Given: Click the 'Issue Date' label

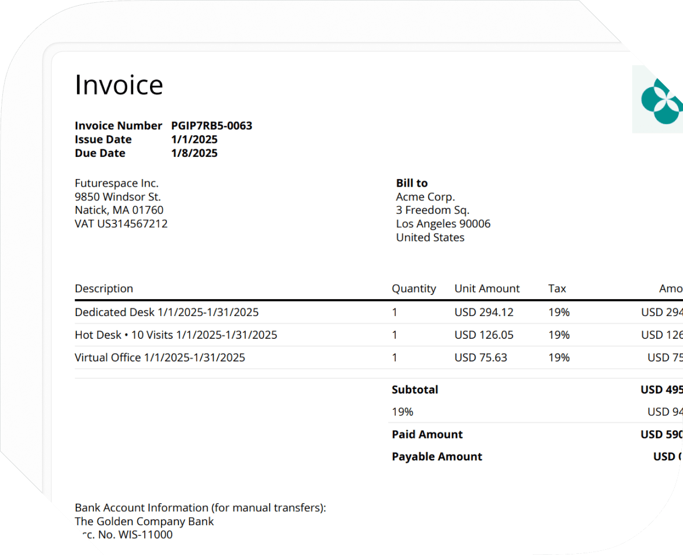Looking at the screenshot, I should coord(103,139).
